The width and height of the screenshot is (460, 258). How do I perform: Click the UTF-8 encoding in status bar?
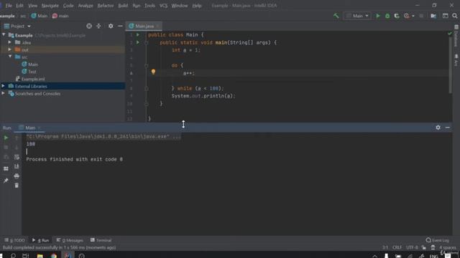(x=412, y=247)
